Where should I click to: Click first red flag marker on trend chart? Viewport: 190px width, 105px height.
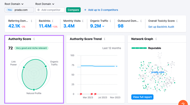(x=81, y=94)
